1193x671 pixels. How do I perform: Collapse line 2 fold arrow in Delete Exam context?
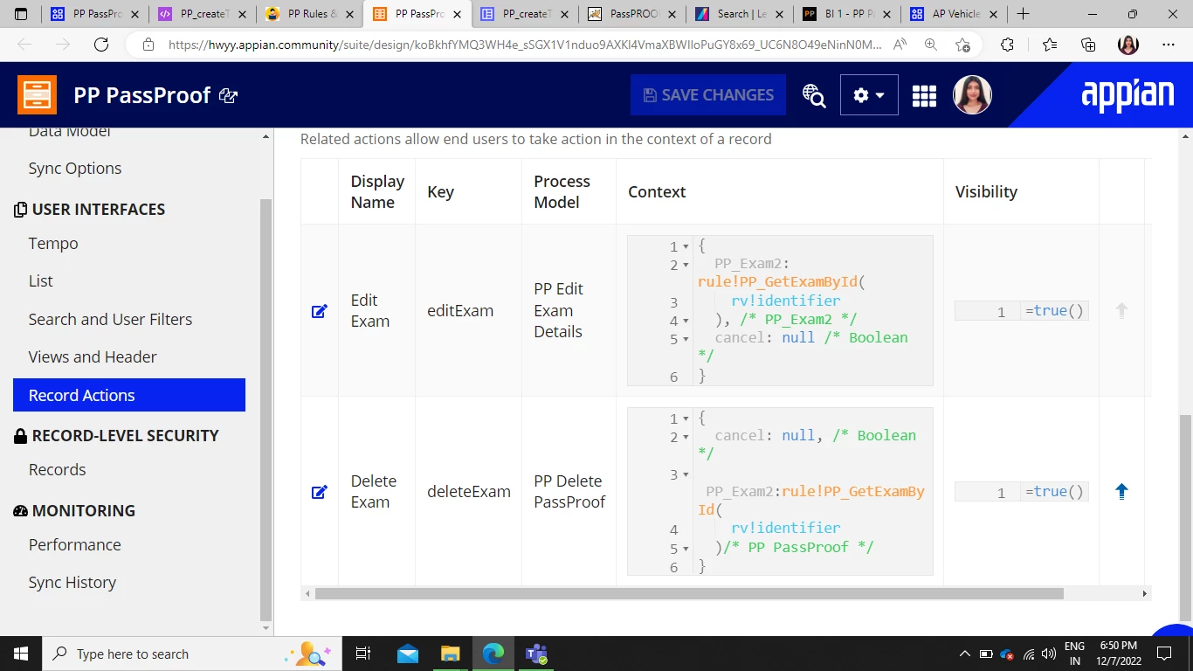point(686,438)
